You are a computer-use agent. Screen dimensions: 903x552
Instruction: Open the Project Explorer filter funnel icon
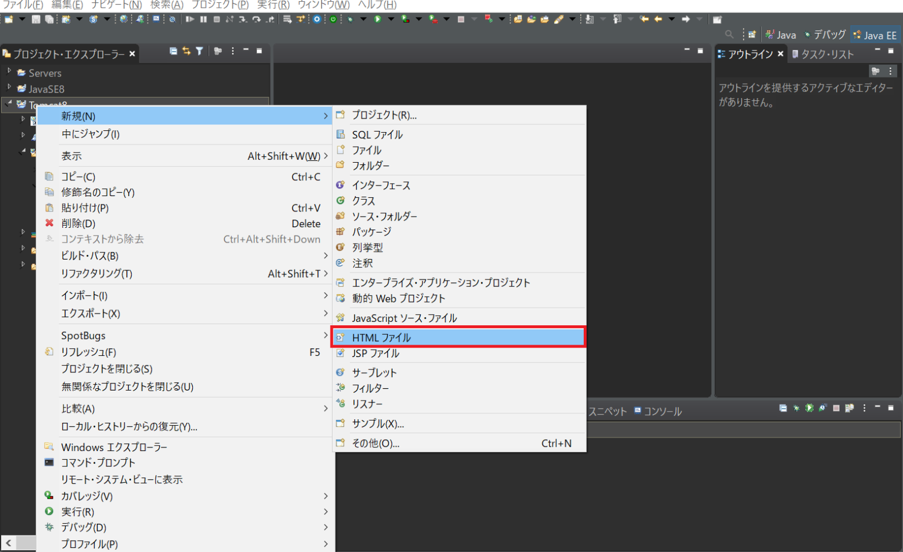(x=199, y=52)
